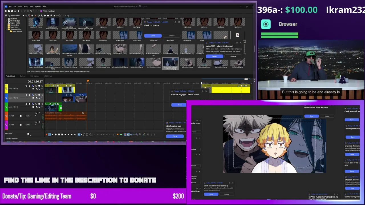This screenshot has width=365, height=205.
Task: Select the 'reze laugh 7.png' thumbnail
Action: (x=36, y=23)
